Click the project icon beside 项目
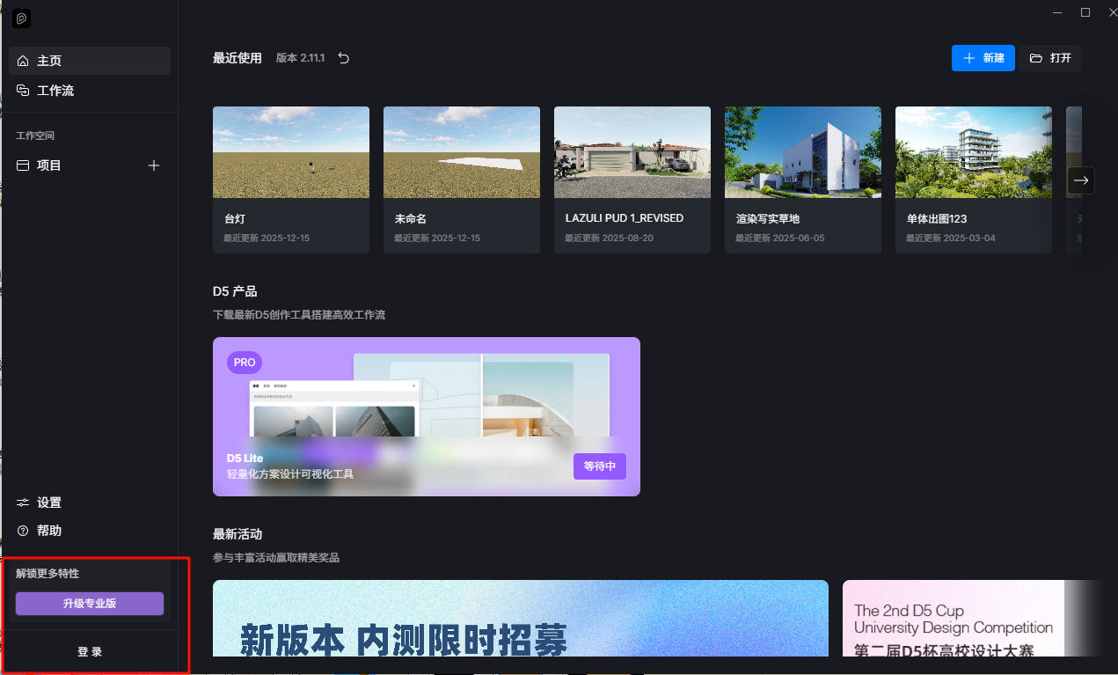Screen dimensions: 1118x675 tap(23, 165)
